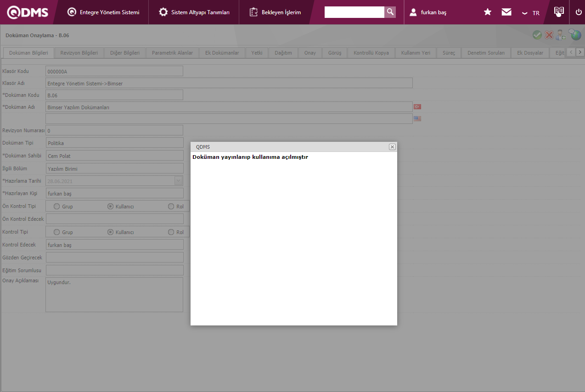Open the user manual book icon
The height and width of the screenshot is (392, 585).
pos(558,12)
